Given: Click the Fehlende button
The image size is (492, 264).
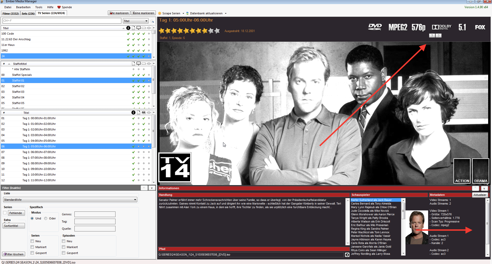Looking at the screenshot, I should [x=16, y=213].
